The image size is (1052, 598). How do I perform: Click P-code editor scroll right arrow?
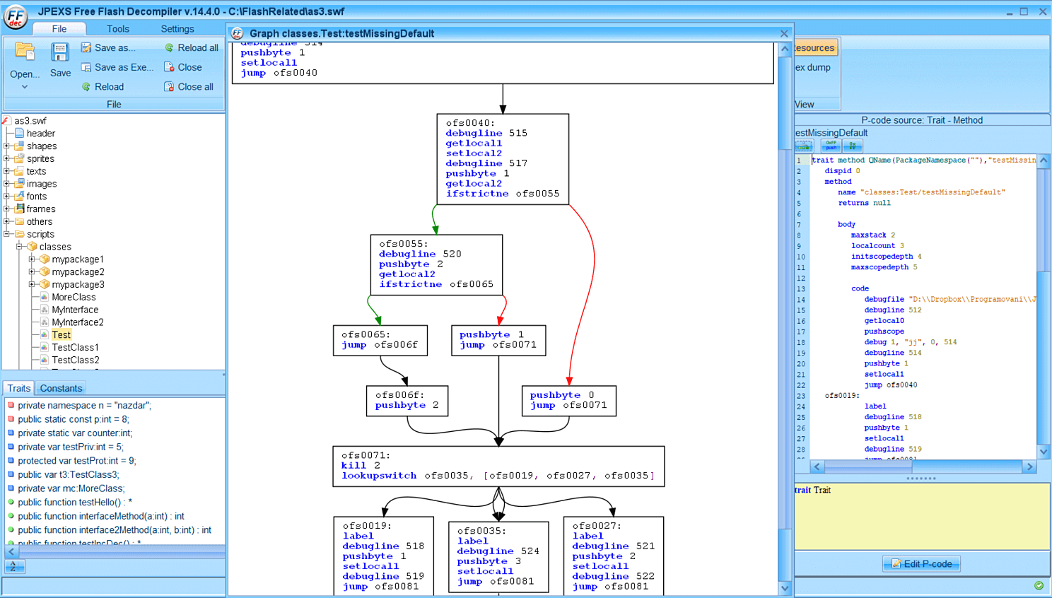[x=1029, y=467]
